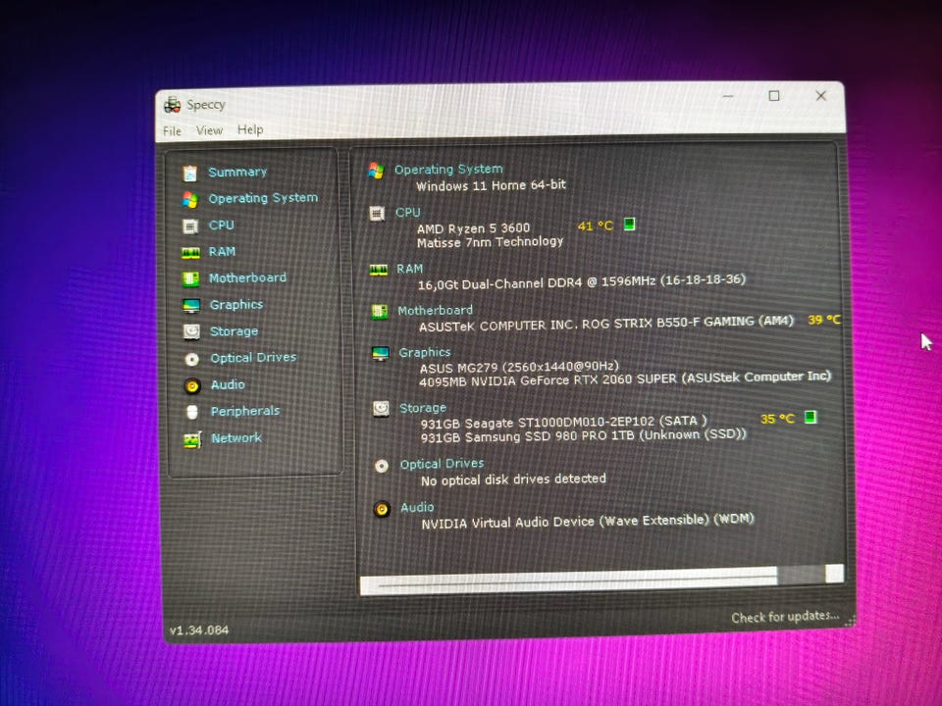Open the View menu
This screenshot has height=706, width=942.
coord(209,130)
